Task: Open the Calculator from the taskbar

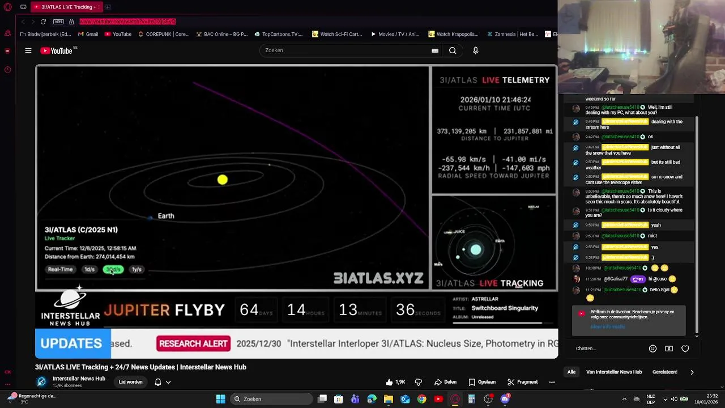Action: point(471,399)
